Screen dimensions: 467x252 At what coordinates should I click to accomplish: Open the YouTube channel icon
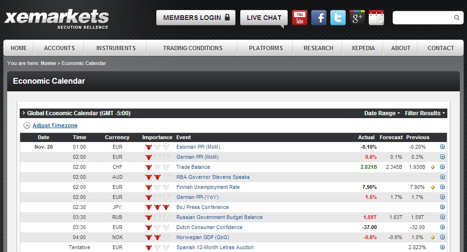[300, 18]
